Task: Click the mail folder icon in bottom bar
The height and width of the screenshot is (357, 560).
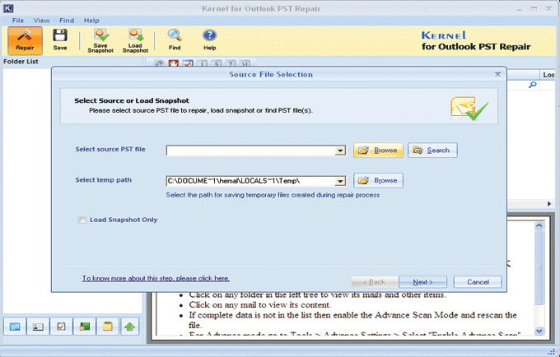Action: [15, 327]
